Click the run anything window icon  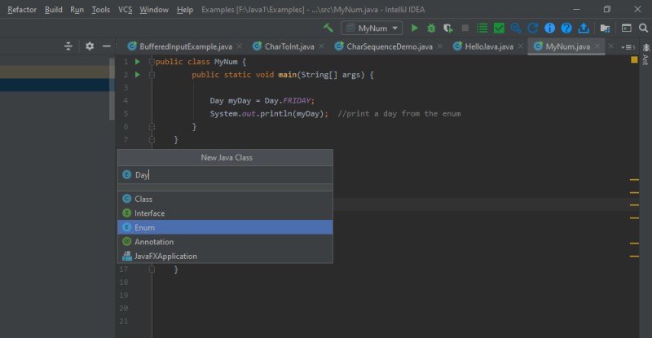[x=626, y=28]
